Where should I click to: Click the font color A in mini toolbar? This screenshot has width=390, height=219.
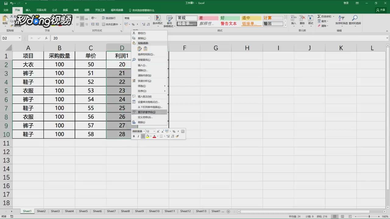pos(154,136)
